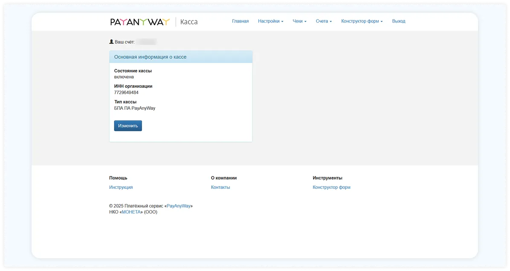Open the Конструктор форм footer link

[331, 187]
